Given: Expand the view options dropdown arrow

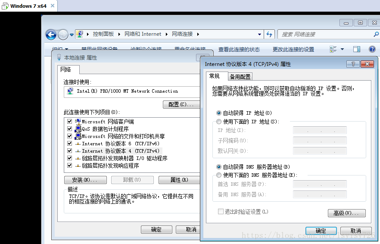Looking at the screenshot, I should (342, 49).
